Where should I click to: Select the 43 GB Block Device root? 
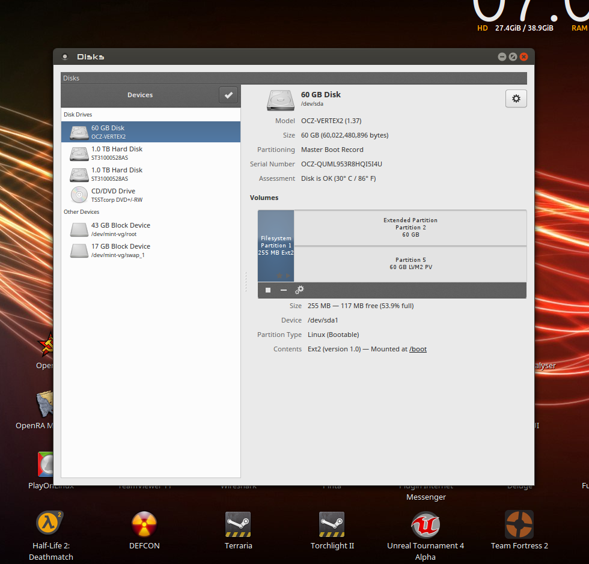(x=150, y=229)
